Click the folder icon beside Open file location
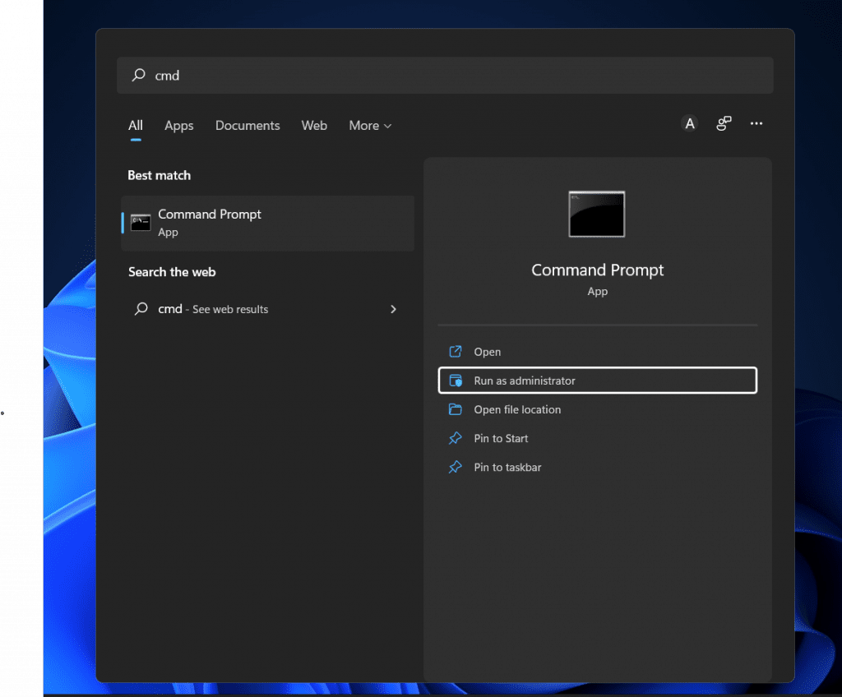842x697 pixels. tap(457, 409)
